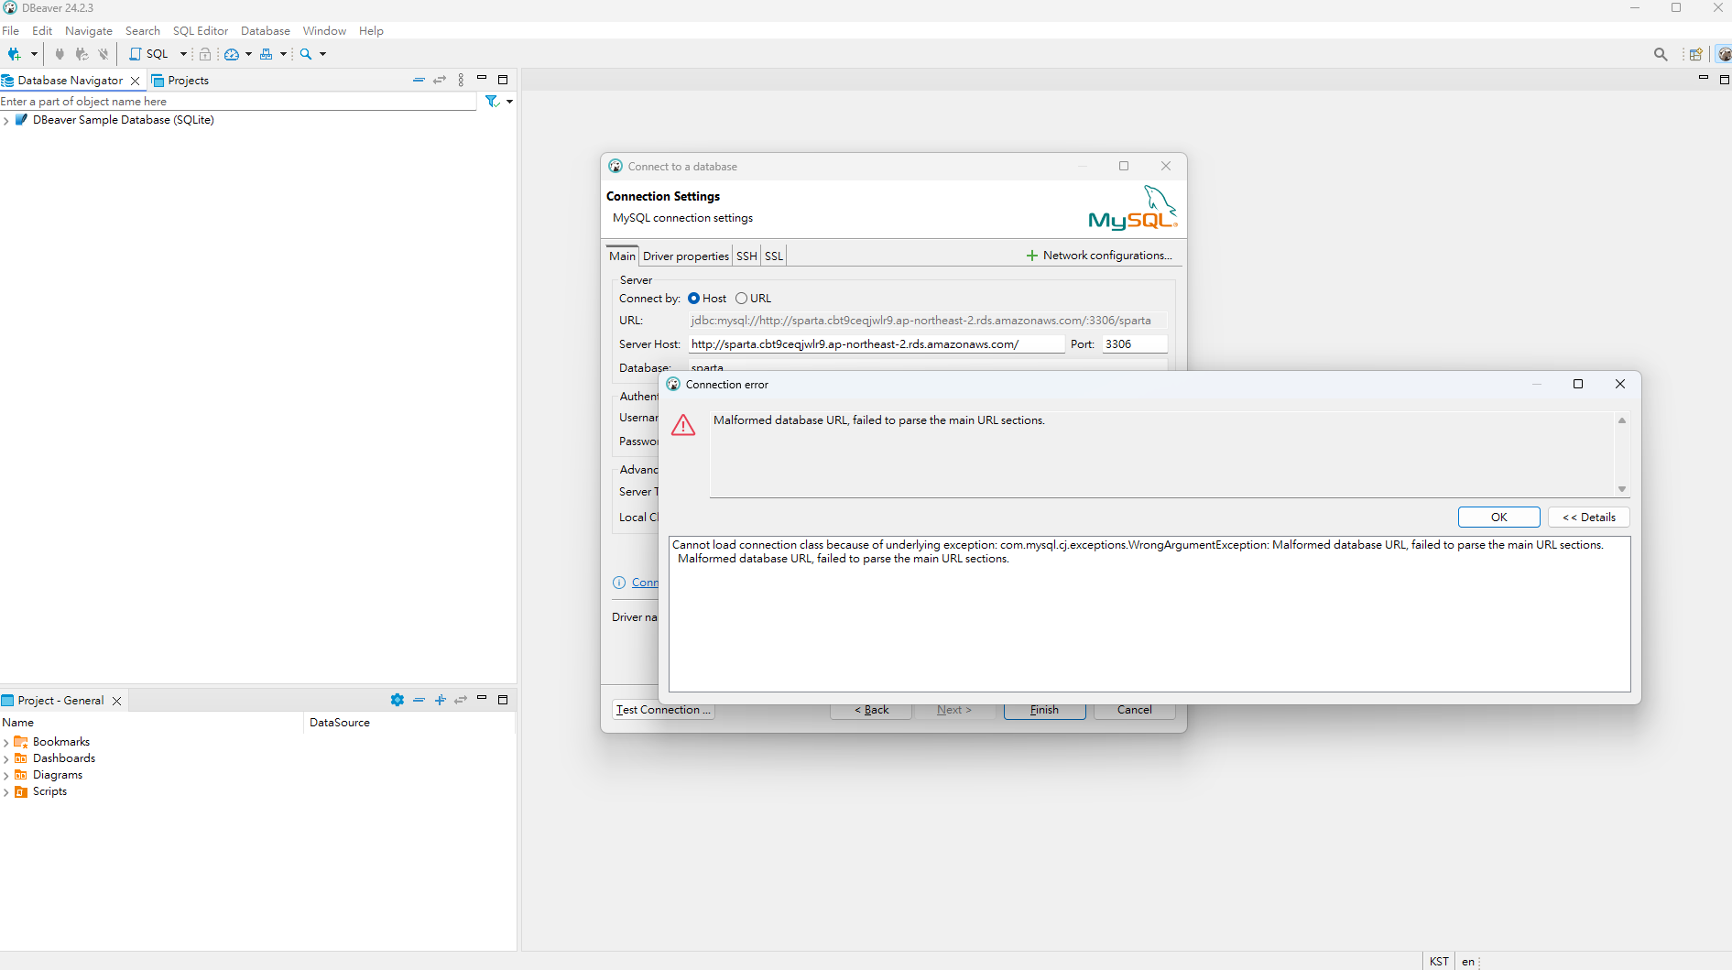Open the Navigate menu

coord(89,31)
